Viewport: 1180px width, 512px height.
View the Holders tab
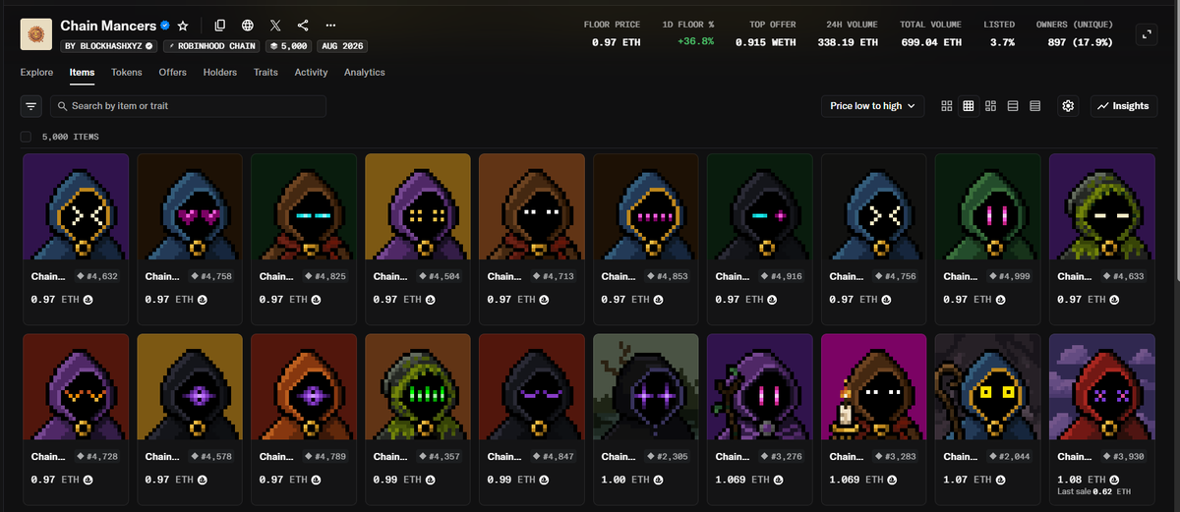[220, 73]
